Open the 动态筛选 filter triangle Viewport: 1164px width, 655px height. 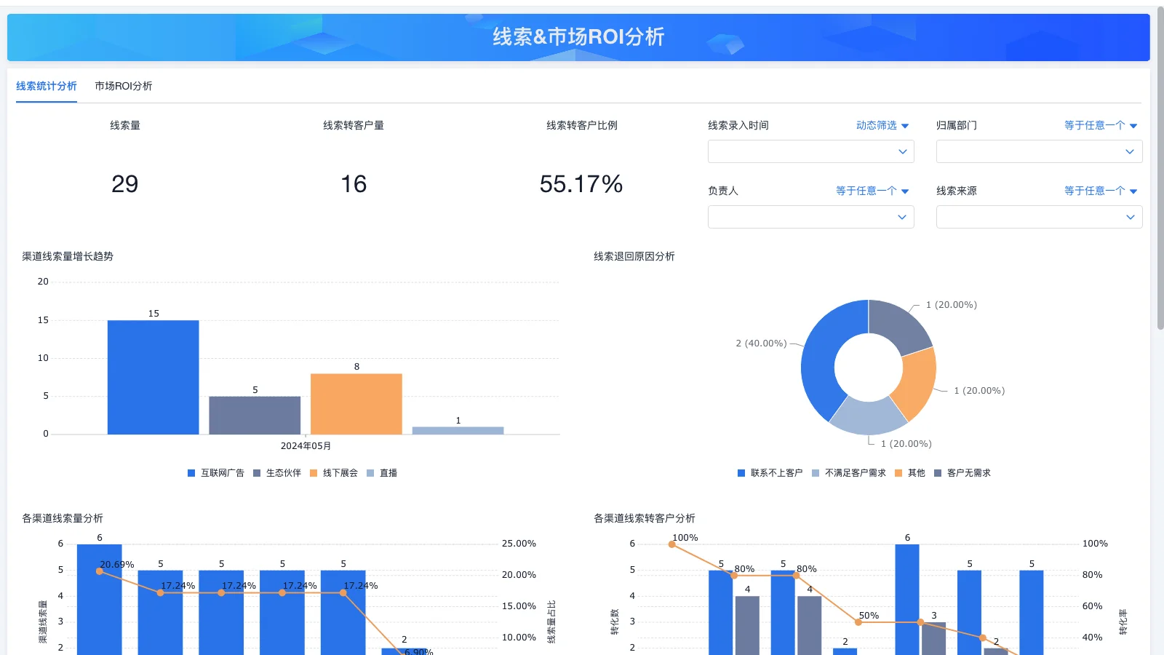(x=904, y=125)
